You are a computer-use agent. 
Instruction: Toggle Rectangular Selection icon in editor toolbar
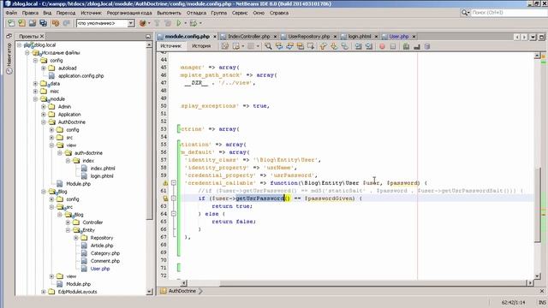pos(311,46)
